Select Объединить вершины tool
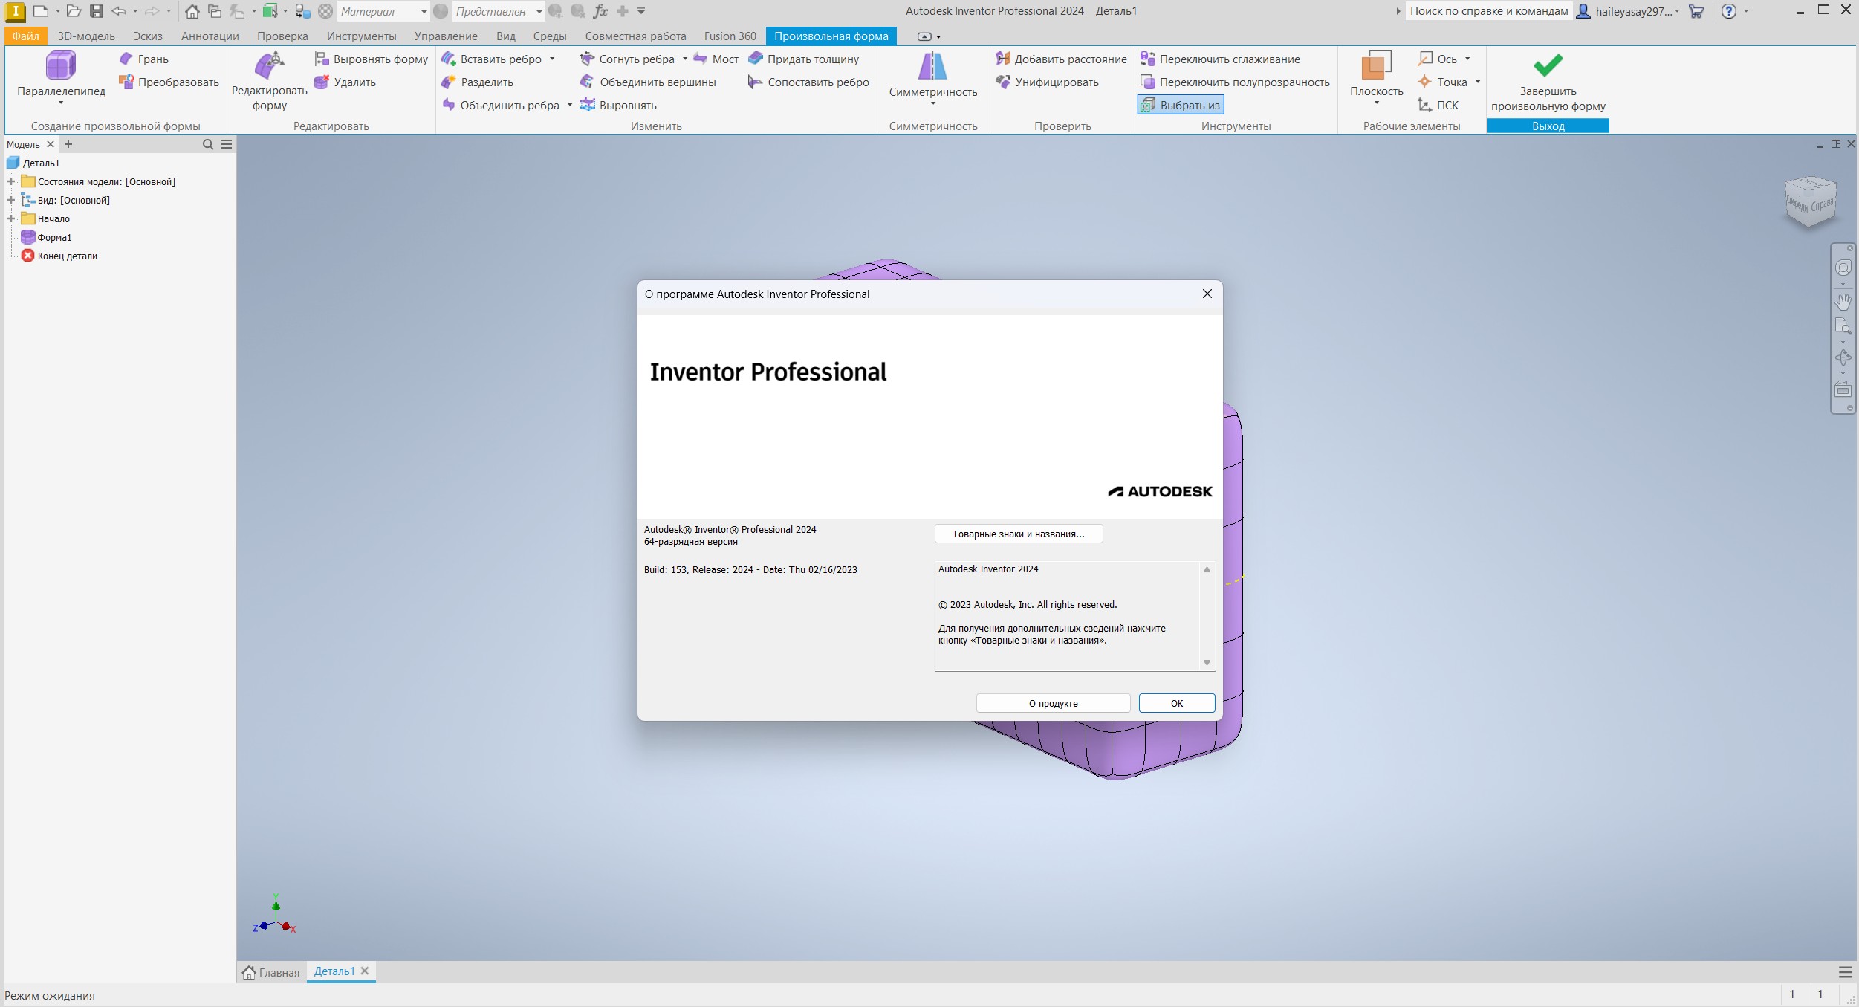The image size is (1859, 1007). pyautogui.click(x=648, y=82)
